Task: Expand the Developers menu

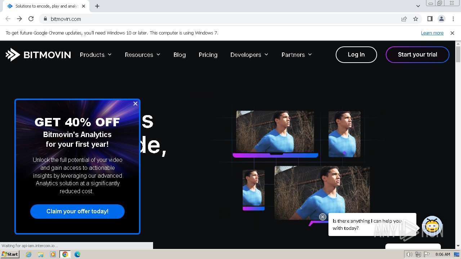Action: [x=249, y=55]
